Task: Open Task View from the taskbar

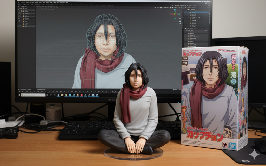Action: (55, 95)
